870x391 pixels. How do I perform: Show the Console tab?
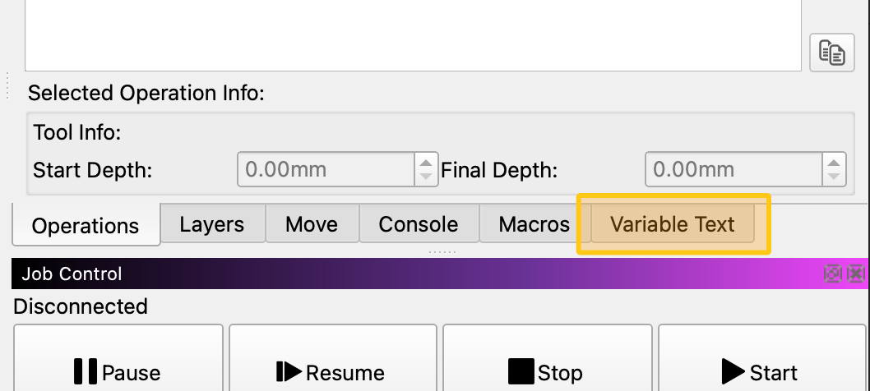click(418, 224)
